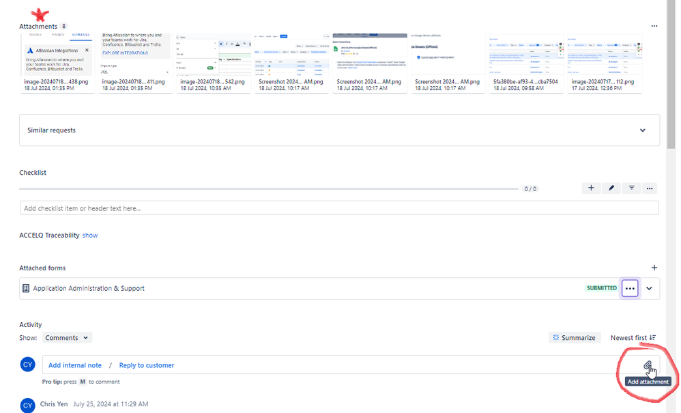
Task: Click Reply to customer link
Action: (x=146, y=365)
